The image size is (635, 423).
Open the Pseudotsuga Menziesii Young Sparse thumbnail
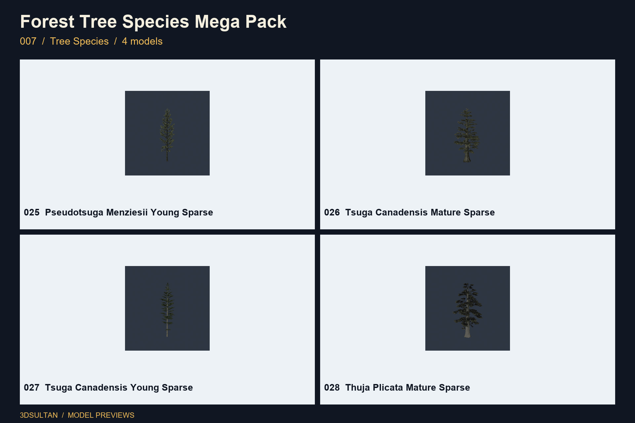(x=167, y=133)
